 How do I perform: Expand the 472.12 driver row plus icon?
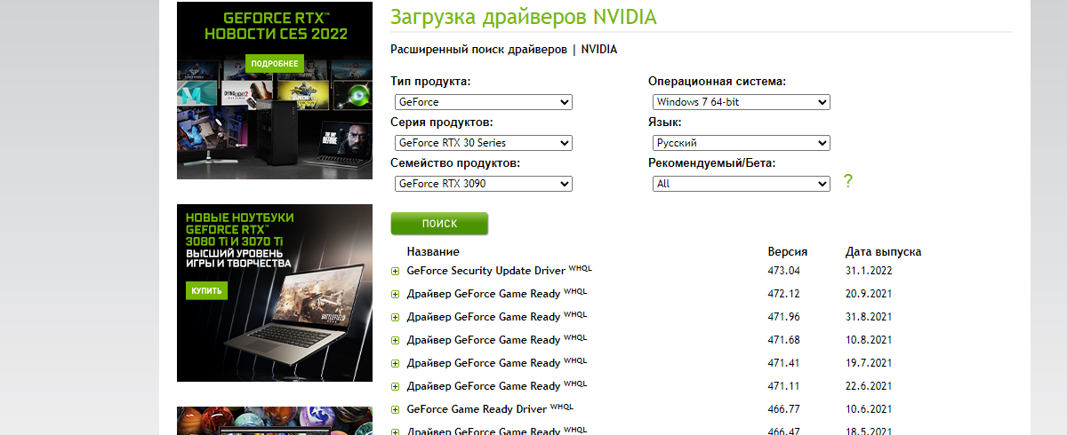click(396, 294)
